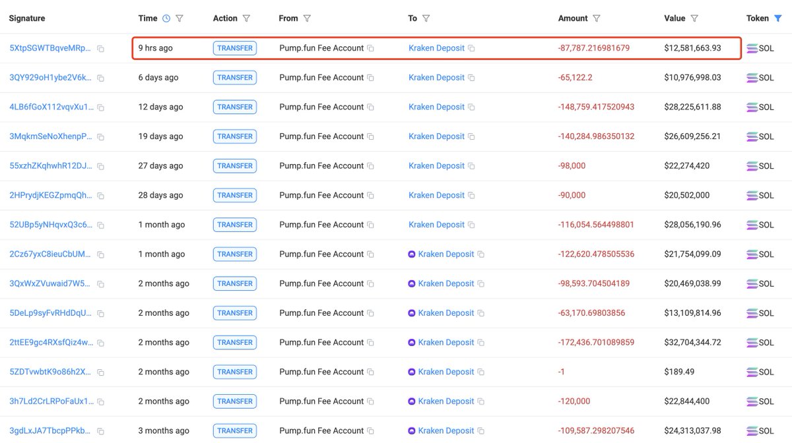
Task: Copy signature 2HPrydjKEGZpmqQh
Action: click(101, 196)
